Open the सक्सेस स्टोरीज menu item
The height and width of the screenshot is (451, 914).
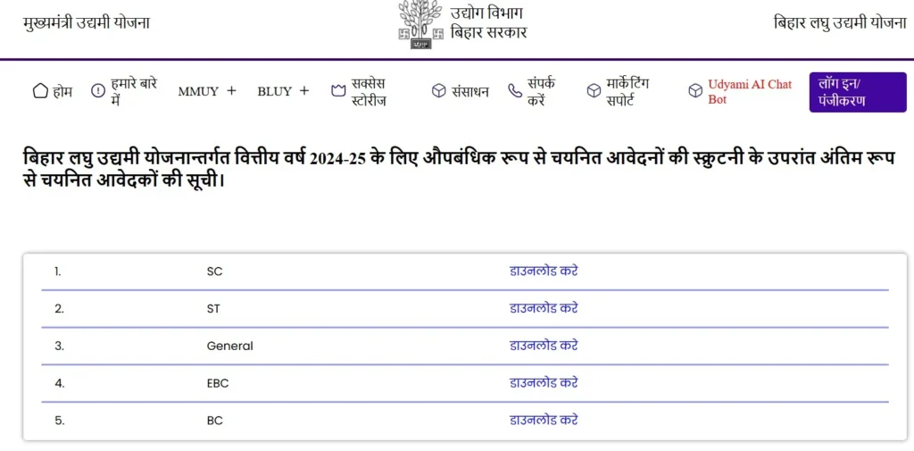coord(370,91)
